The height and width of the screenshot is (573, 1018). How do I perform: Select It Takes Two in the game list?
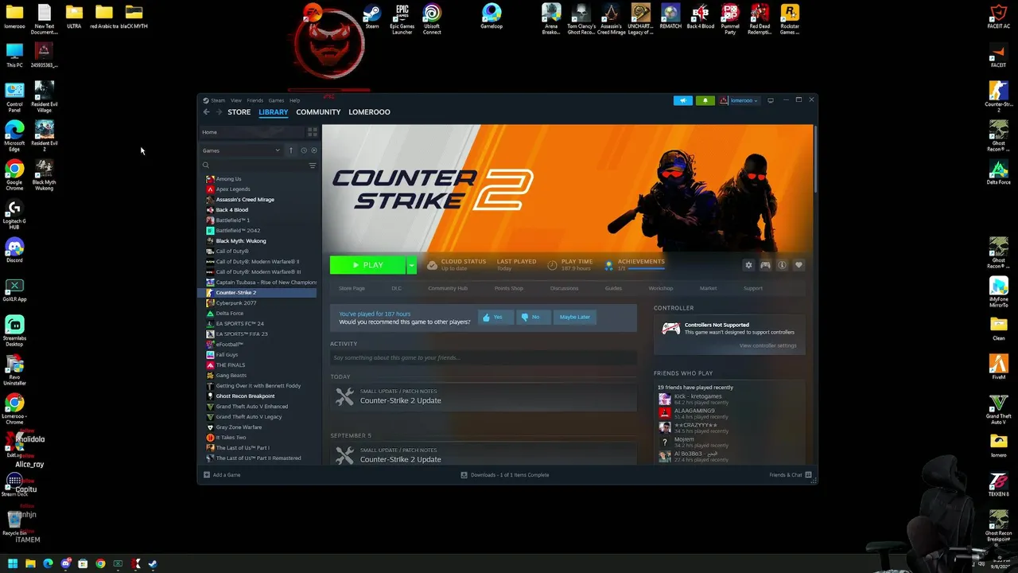(x=231, y=438)
